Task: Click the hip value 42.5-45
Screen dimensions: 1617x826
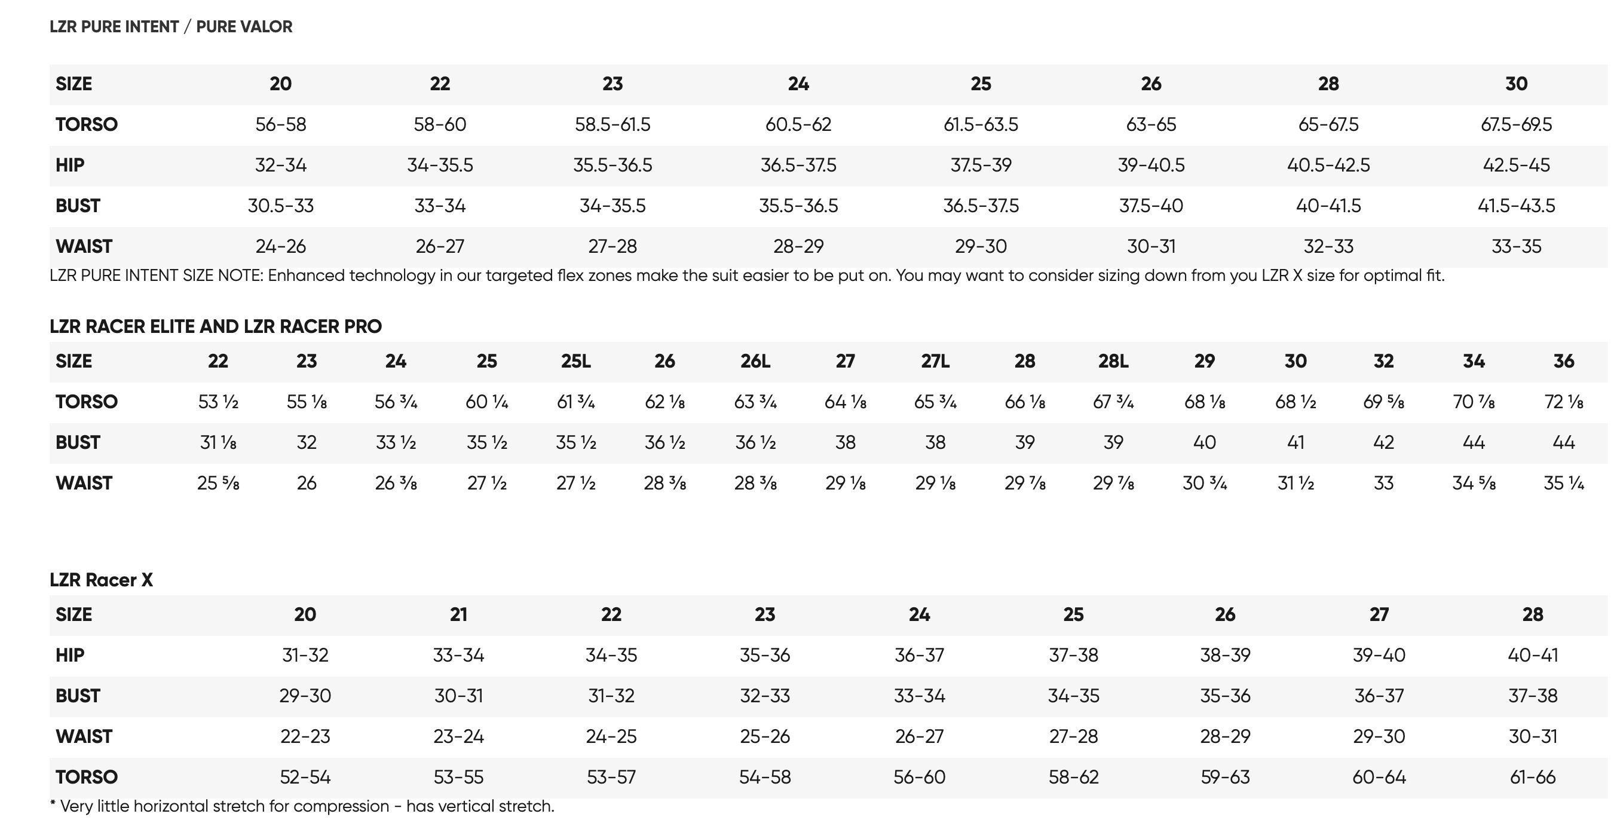Action: click(1516, 165)
